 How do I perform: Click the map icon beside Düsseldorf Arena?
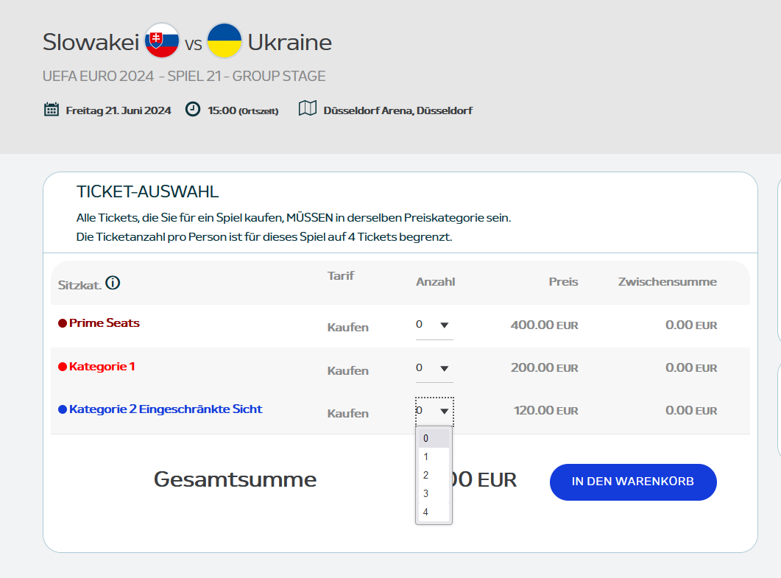point(307,109)
